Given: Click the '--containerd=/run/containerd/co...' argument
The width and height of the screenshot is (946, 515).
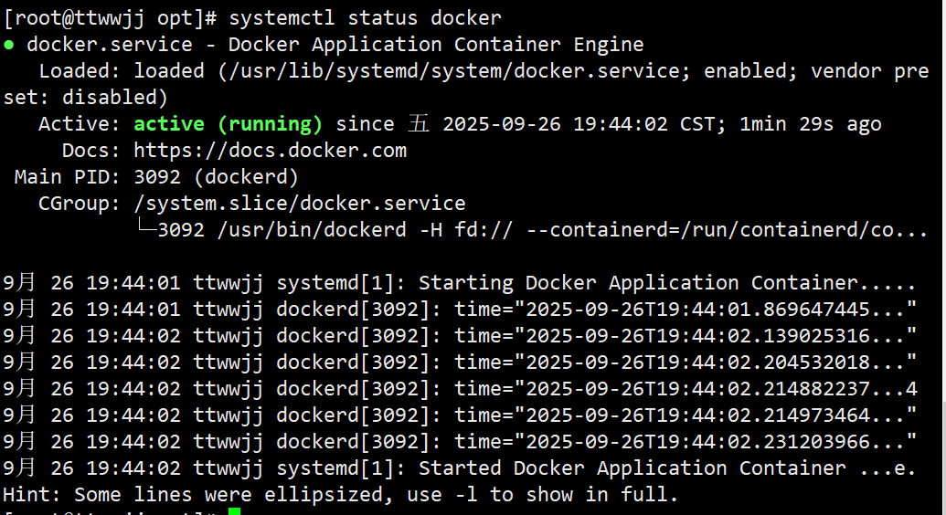Looking at the screenshot, I should [727, 230].
